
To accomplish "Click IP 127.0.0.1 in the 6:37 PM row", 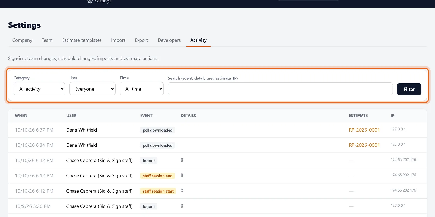I will click(x=398, y=129).
